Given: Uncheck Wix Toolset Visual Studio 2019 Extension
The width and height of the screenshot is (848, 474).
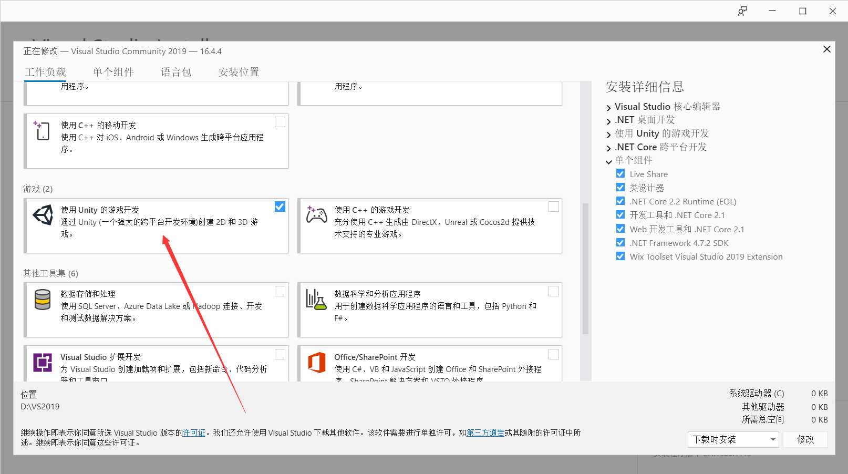Looking at the screenshot, I should tap(620, 256).
